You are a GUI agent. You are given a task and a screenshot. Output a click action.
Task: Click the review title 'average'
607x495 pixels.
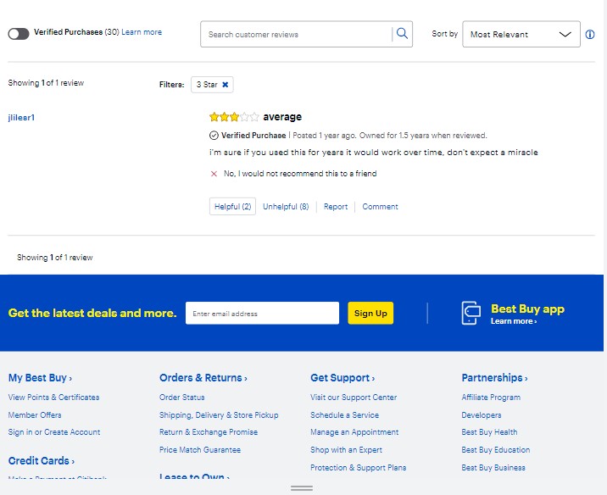point(282,116)
